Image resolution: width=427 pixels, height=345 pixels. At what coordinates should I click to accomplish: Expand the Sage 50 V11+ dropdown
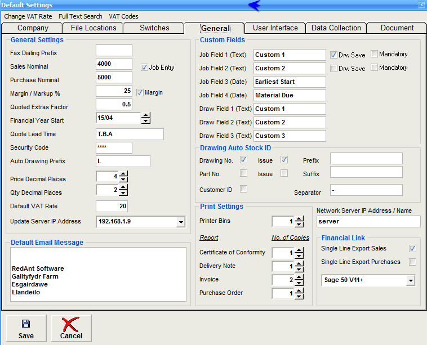pyautogui.click(x=410, y=280)
